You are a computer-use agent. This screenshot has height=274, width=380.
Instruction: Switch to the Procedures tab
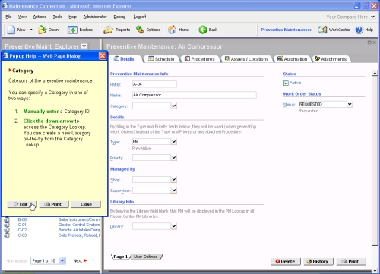pyautogui.click(x=200, y=59)
